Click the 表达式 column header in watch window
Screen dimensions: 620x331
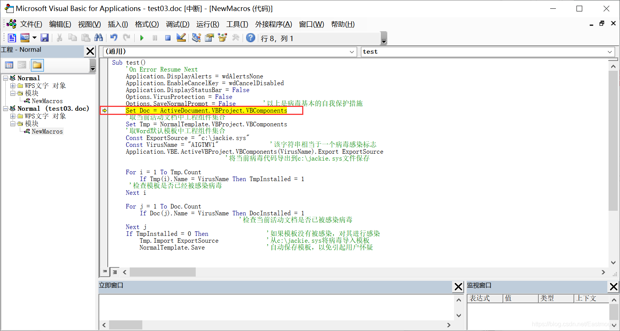pos(485,298)
